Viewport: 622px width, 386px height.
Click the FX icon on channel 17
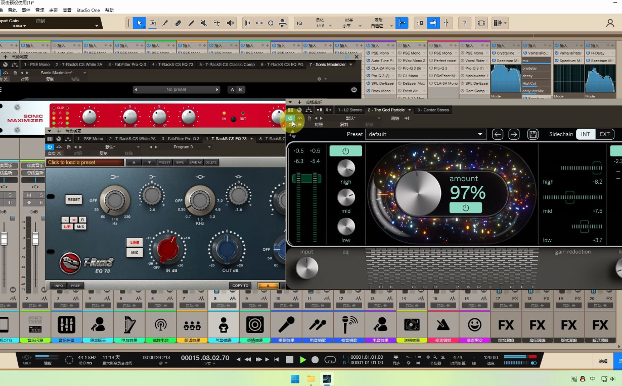click(506, 324)
